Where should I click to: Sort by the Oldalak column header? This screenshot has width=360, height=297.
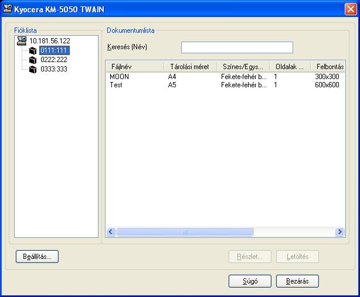[290, 67]
